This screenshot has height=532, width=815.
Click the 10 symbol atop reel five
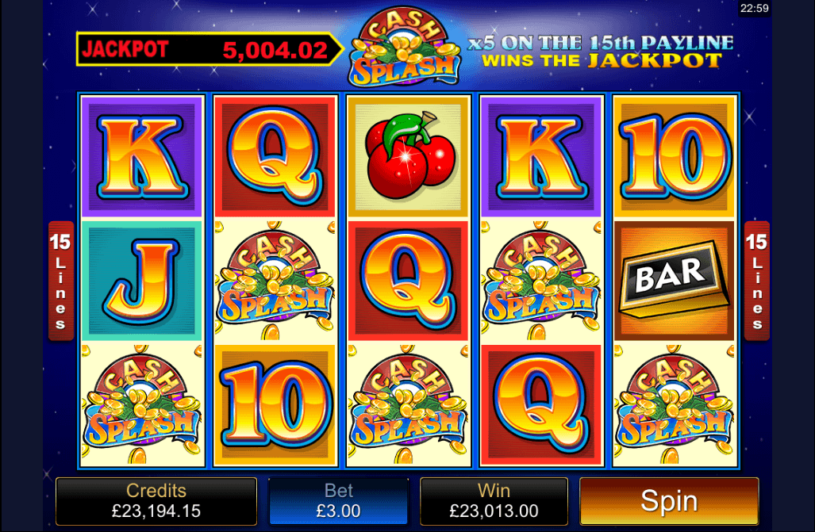[x=675, y=156]
